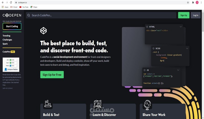Open the Apps bookmark shortcut
Viewport: 204px width, 119px height.
click(x=5, y=7)
